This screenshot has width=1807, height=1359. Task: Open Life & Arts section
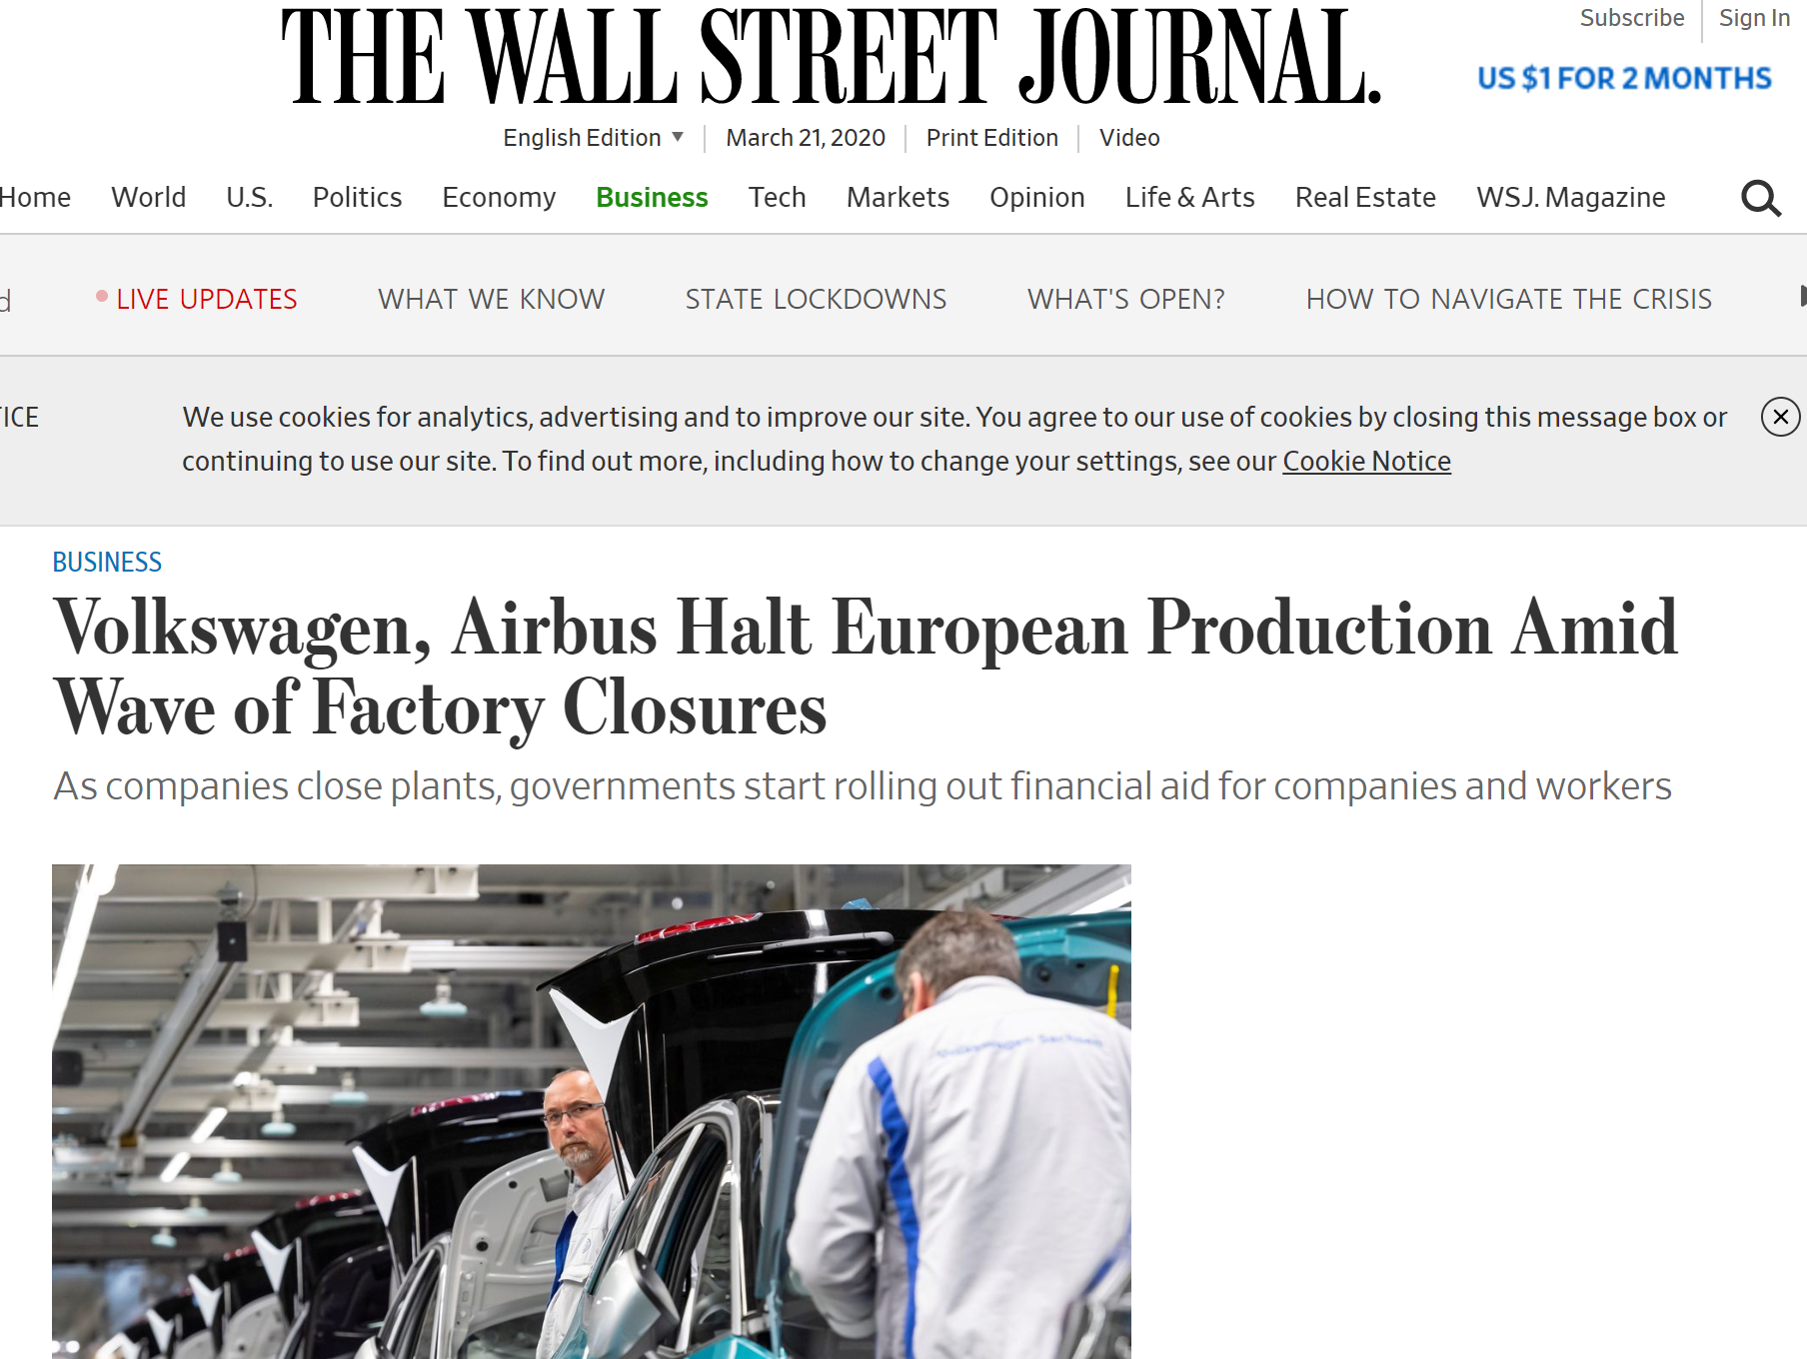pos(1189,198)
